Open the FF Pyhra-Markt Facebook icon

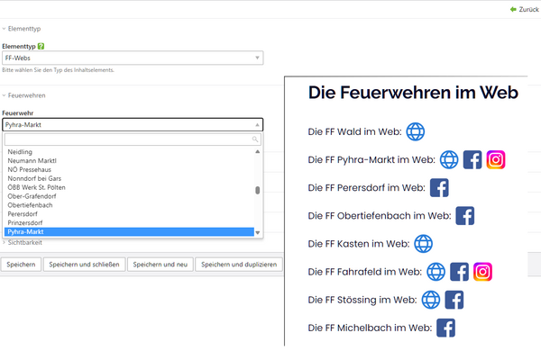coord(472,159)
